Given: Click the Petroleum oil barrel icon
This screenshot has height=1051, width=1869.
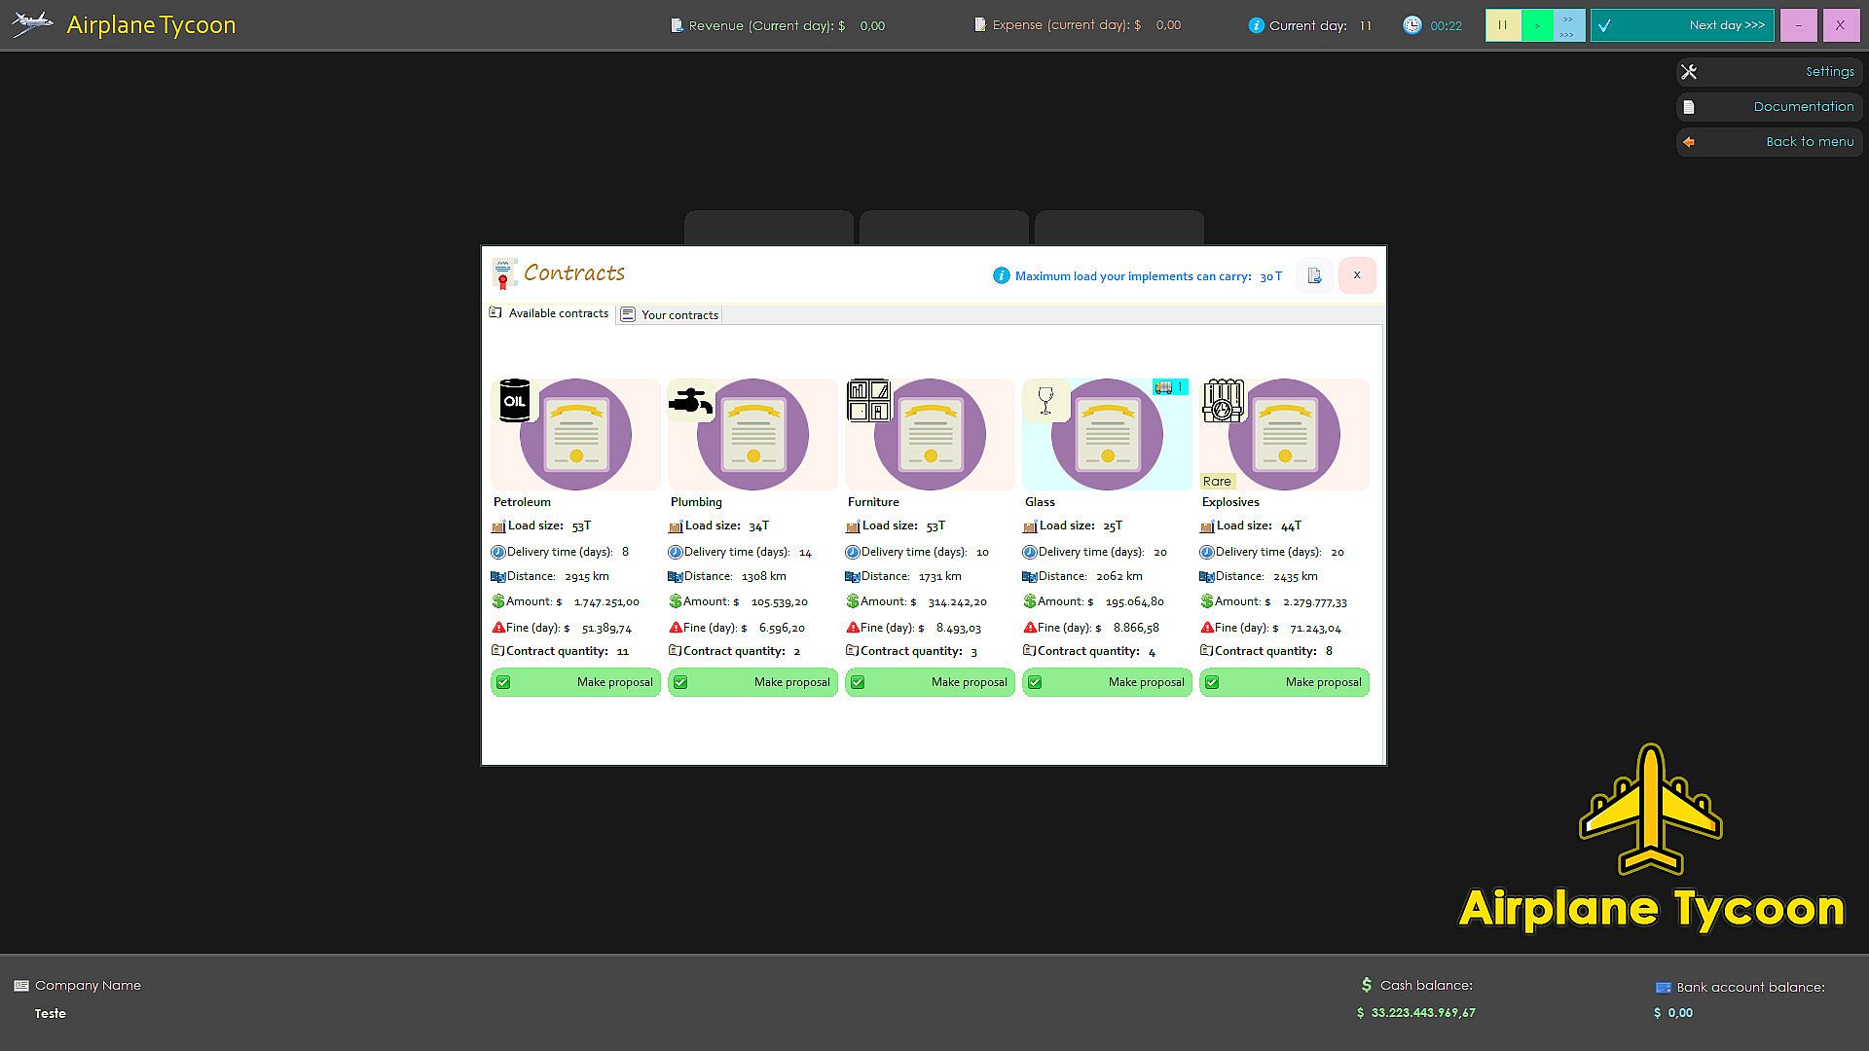Looking at the screenshot, I should click(514, 400).
